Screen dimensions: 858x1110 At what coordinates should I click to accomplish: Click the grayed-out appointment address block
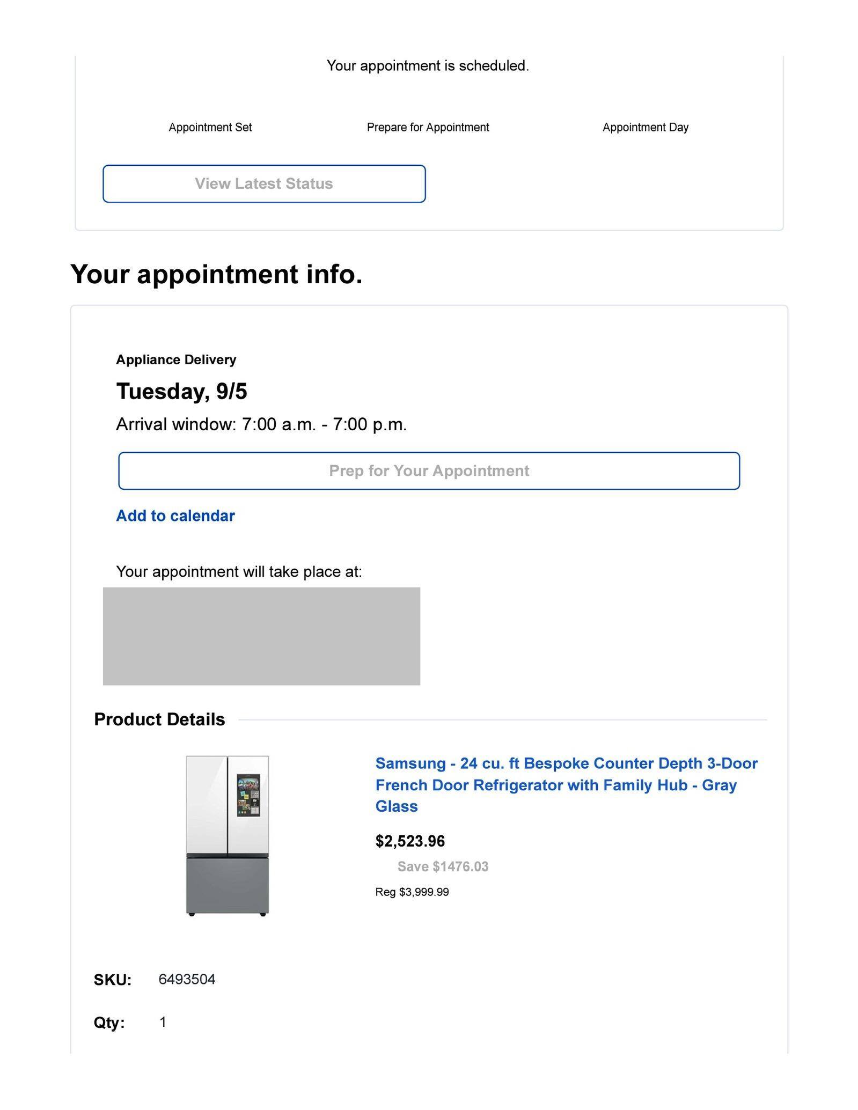coord(261,636)
